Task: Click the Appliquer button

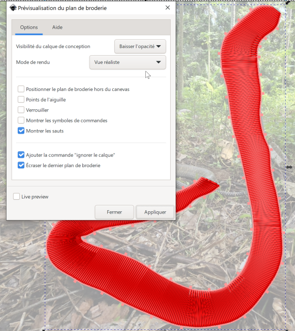Action: (155, 212)
